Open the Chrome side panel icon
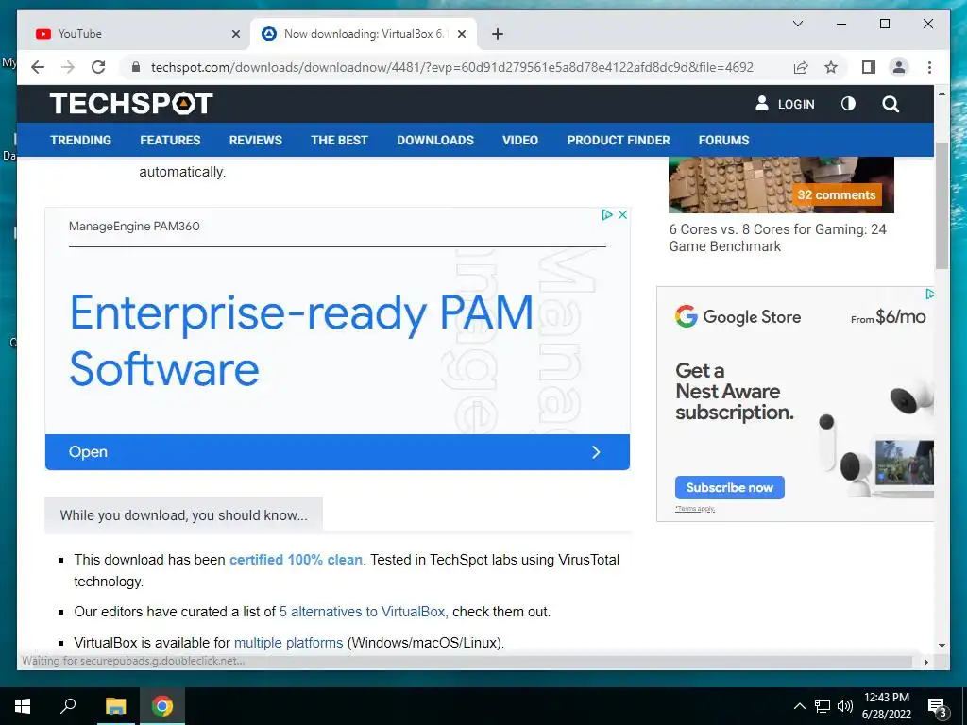 (869, 67)
